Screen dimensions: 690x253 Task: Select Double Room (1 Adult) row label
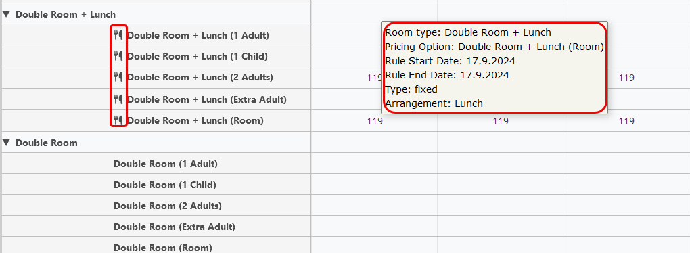(166, 164)
